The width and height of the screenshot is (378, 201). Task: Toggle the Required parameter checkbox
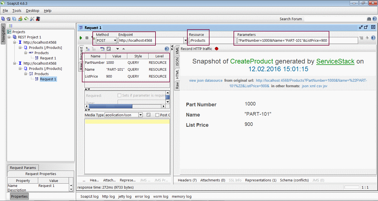(120, 95)
